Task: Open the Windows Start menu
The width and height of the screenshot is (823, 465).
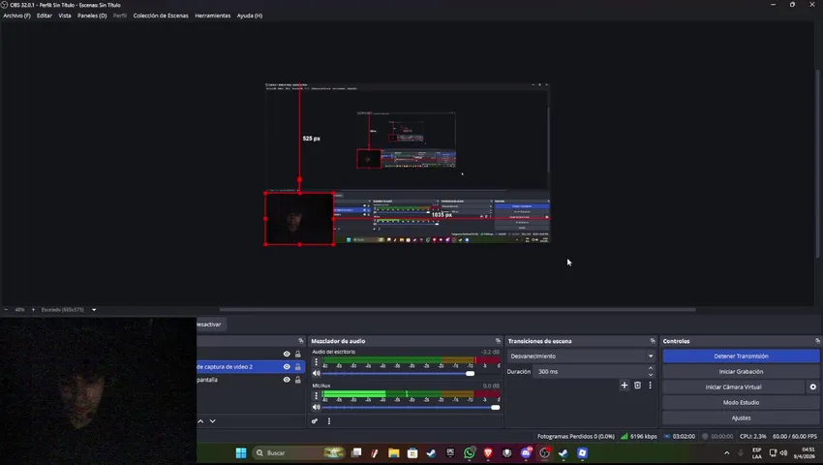Action: coord(241,453)
